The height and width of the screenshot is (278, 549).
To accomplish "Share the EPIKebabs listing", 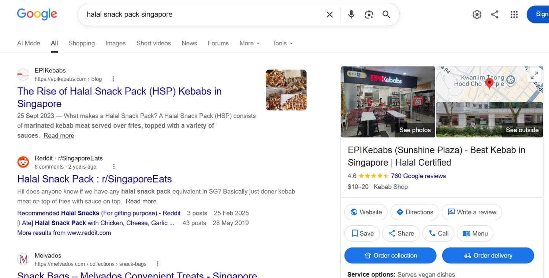I will (401, 233).
